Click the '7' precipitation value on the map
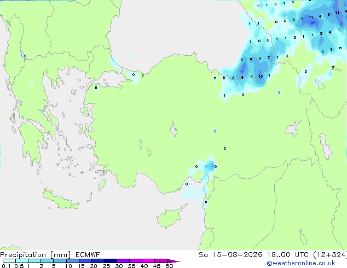The height and width of the screenshot is (268, 347). (x=269, y=58)
